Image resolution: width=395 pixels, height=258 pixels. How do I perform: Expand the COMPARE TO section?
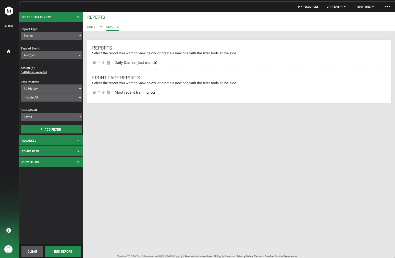[51, 151]
